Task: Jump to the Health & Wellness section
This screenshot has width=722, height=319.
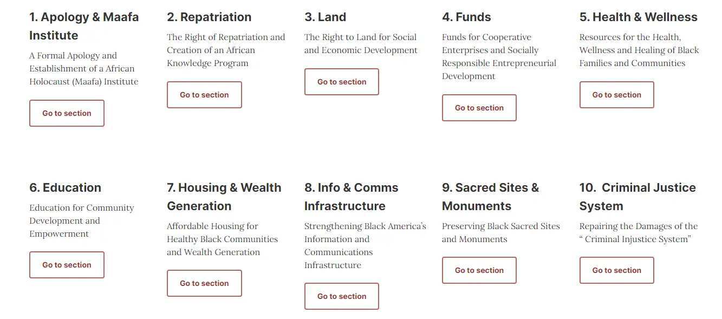Action: coord(616,95)
